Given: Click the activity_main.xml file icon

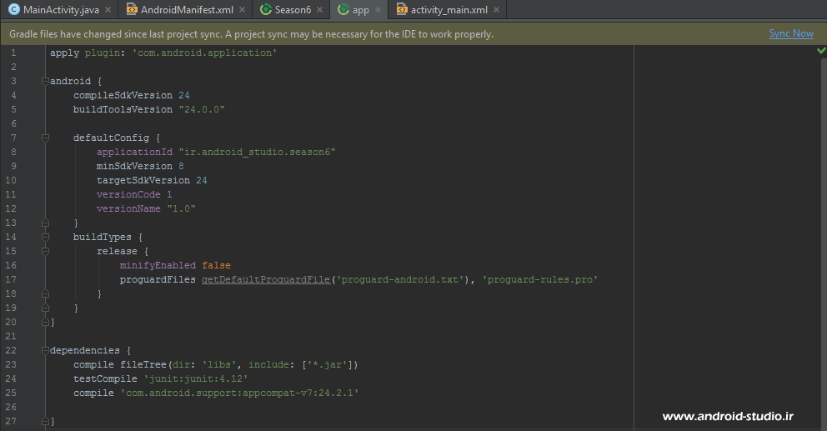Looking at the screenshot, I should [x=402, y=10].
